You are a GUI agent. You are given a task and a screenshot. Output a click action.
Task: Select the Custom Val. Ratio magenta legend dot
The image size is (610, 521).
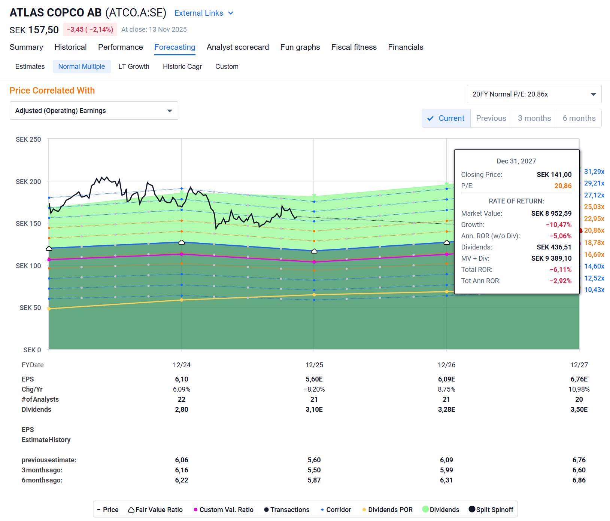[x=195, y=509]
